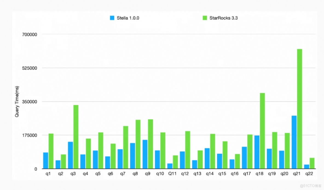
Task: Select the Q11 axis label
Action: click(172, 173)
